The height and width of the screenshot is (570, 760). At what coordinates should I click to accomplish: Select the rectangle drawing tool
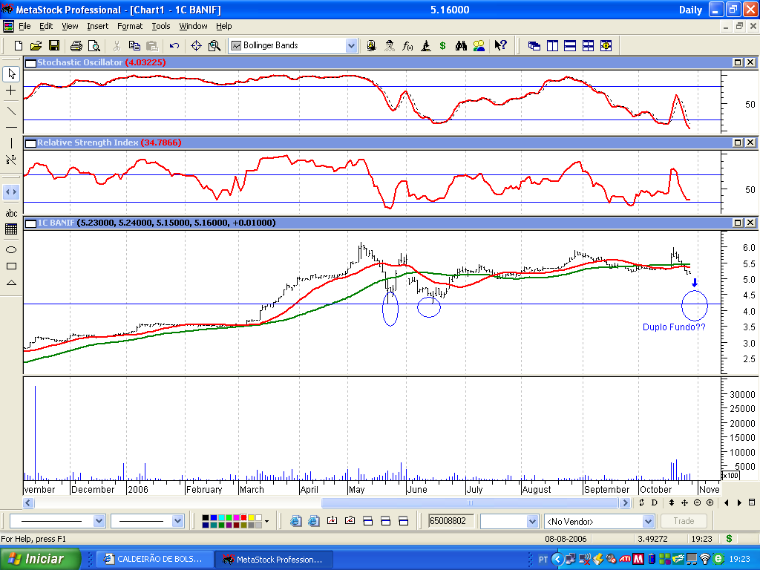point(11,266)
